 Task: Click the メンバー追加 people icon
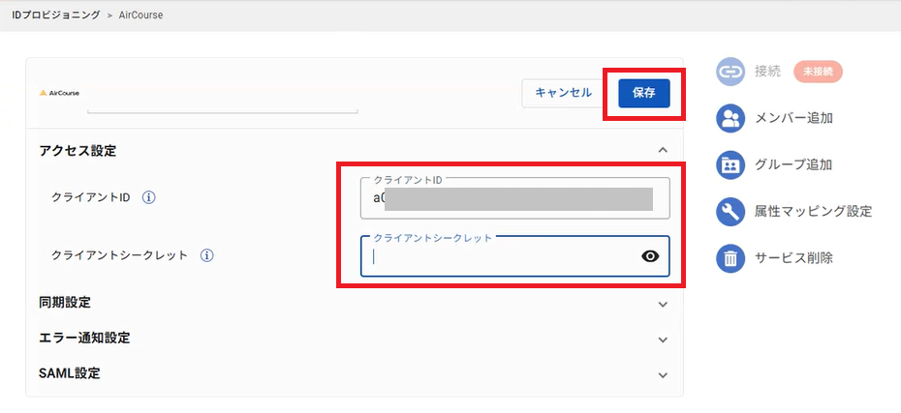point(730,118)
